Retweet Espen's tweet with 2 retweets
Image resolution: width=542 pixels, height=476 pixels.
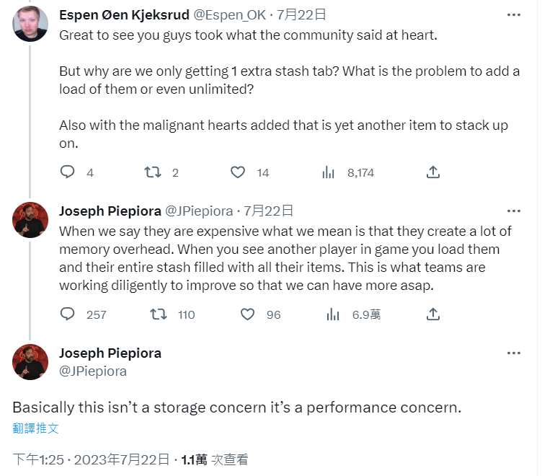153,172
